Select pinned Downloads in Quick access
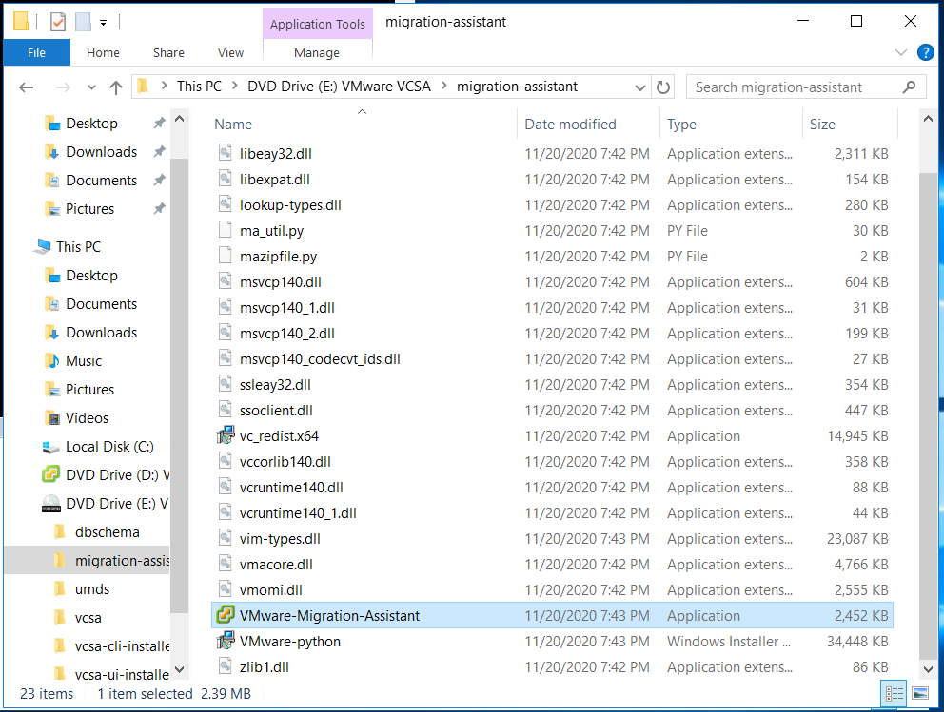Viewport: 944px width, 712px height. click(101, 152)
